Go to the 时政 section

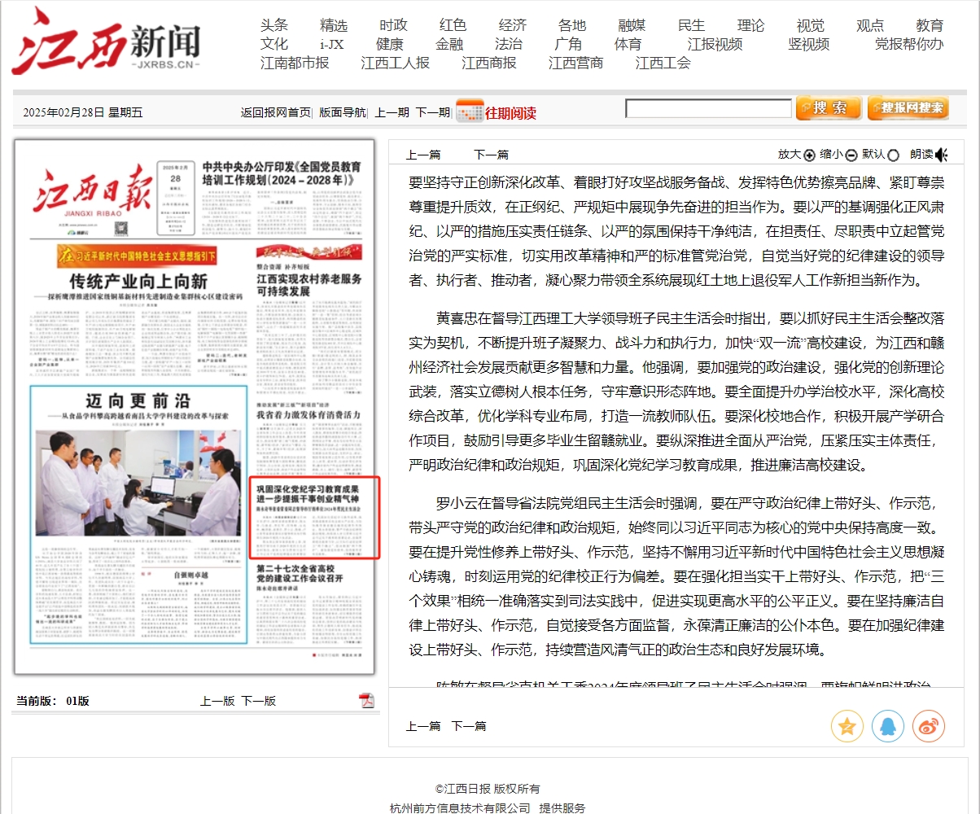(x=393, y=25)
